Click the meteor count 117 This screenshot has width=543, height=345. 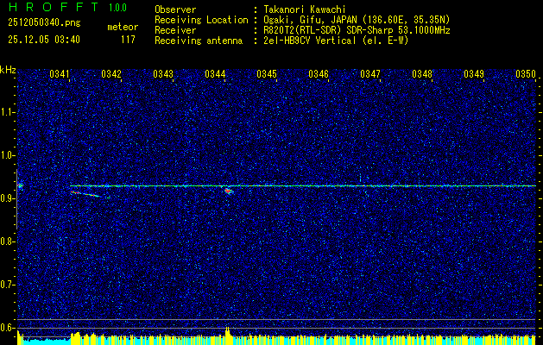[x=128, y=40]
